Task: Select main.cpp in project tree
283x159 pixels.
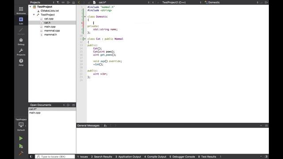Action: coord(50,26)
